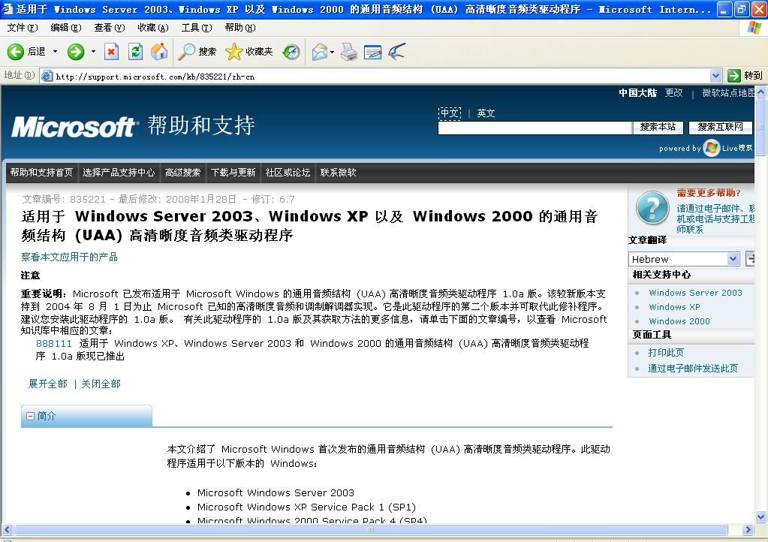Open the address bar dropdown
Image resolution: width=768 pixels, height=542 pixels.
coord(715,76)
